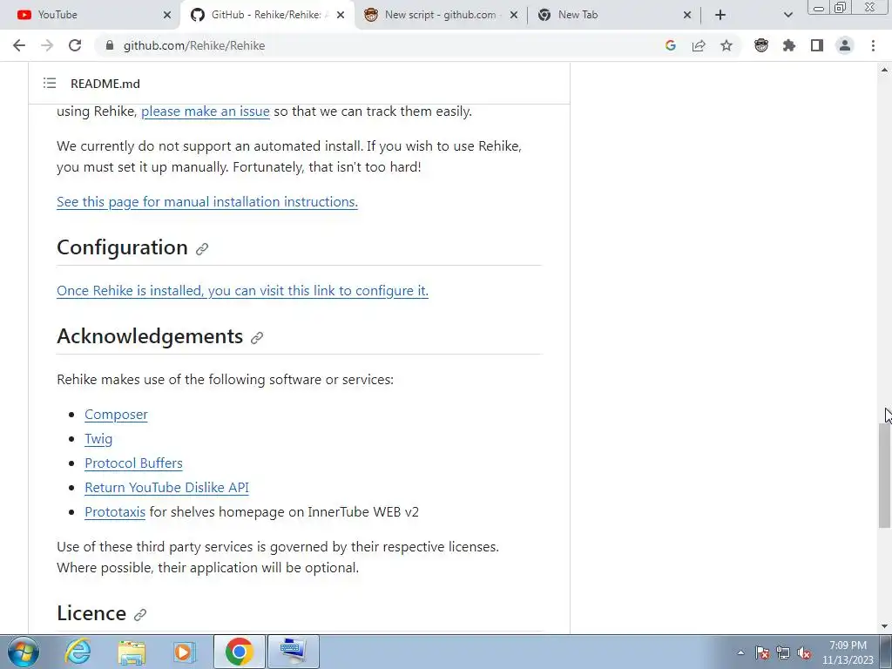Viewport: 892px width, 669px height.
Task: Open the Action Center flag icon
Action: pyautogui.click(x=762, y=652)
